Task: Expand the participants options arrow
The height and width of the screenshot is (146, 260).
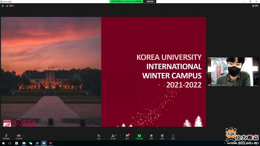Action: [x=120, y=136]
